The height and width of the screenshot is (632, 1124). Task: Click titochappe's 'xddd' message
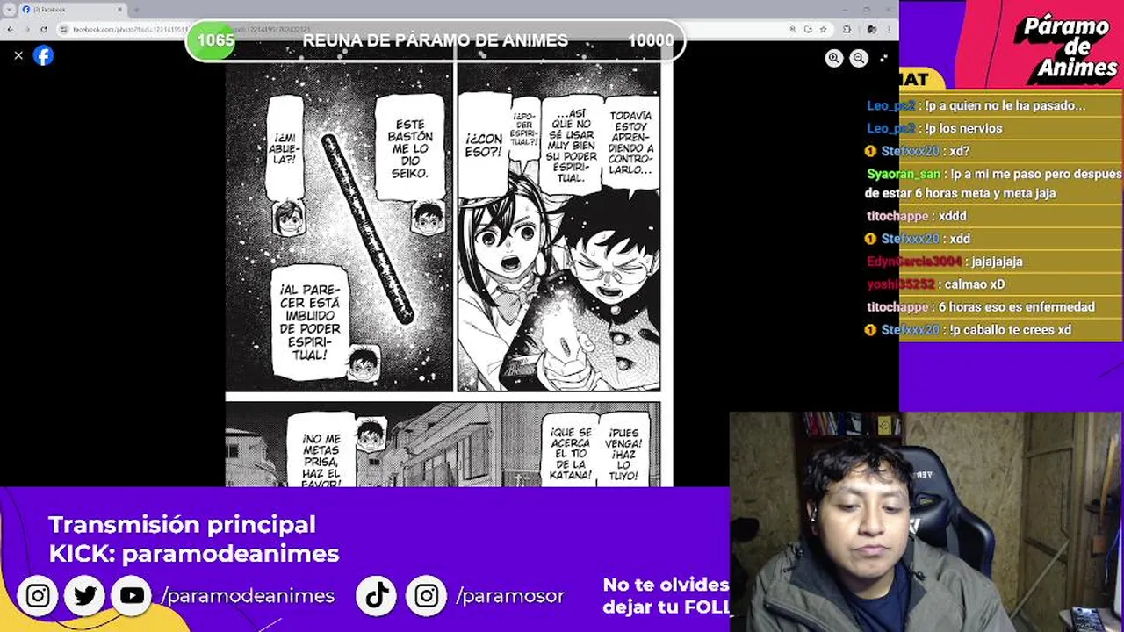[x=952, y=216]
